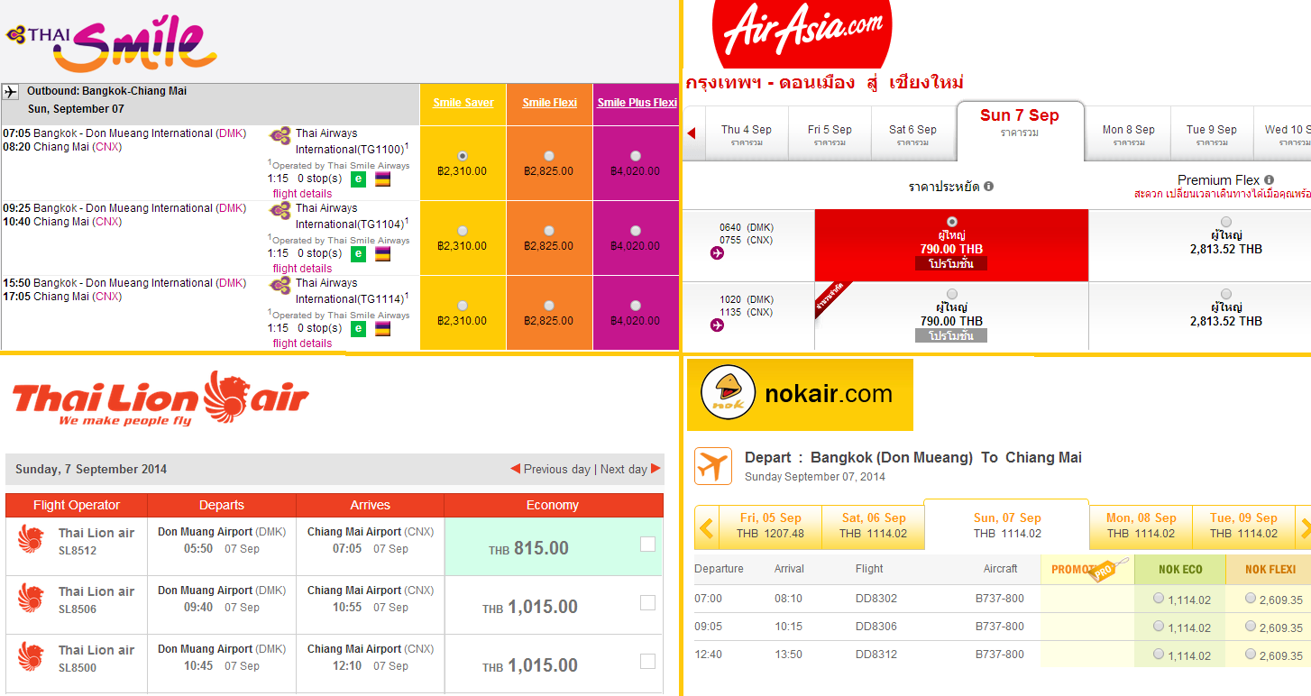Click the Nok Air PROMO column header
Screen dimensions: 1311x696
(x=1086, y=569)
